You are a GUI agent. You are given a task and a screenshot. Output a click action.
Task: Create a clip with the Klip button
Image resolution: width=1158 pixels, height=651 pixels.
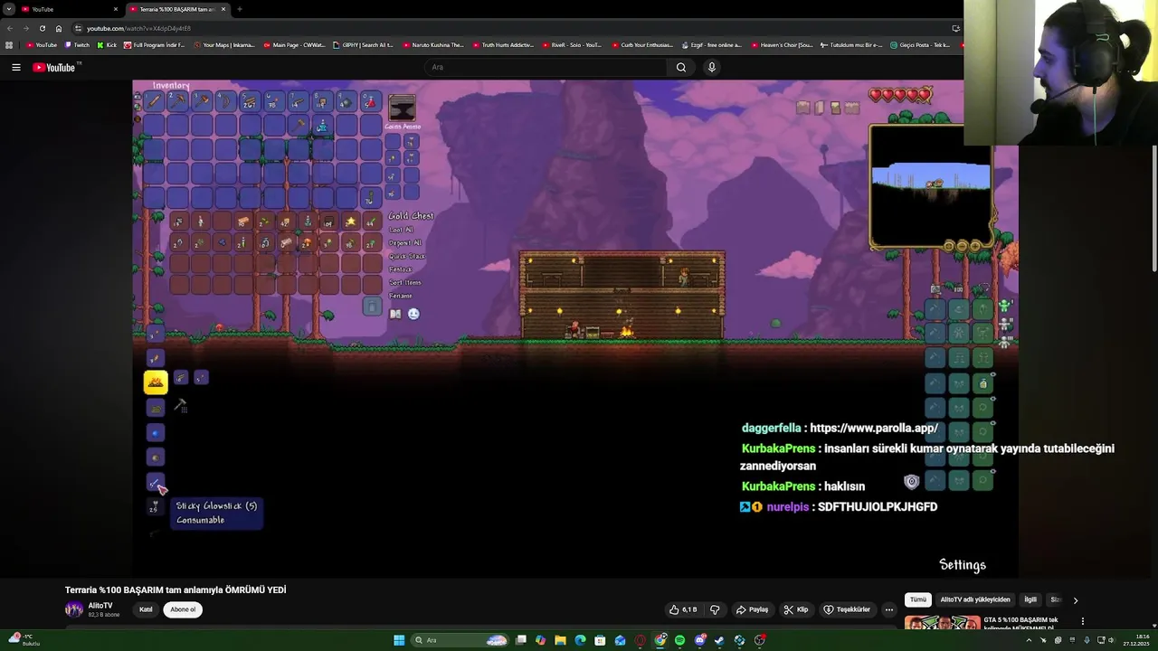[x=796, y=609]
